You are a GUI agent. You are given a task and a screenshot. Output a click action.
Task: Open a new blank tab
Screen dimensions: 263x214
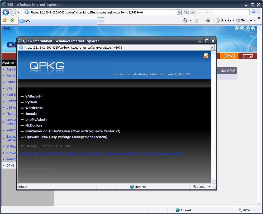click(x=101, y=21)
